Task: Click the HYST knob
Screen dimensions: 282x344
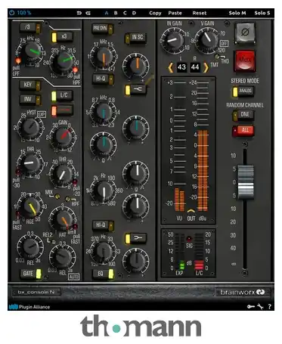Action: coord(29,128)
